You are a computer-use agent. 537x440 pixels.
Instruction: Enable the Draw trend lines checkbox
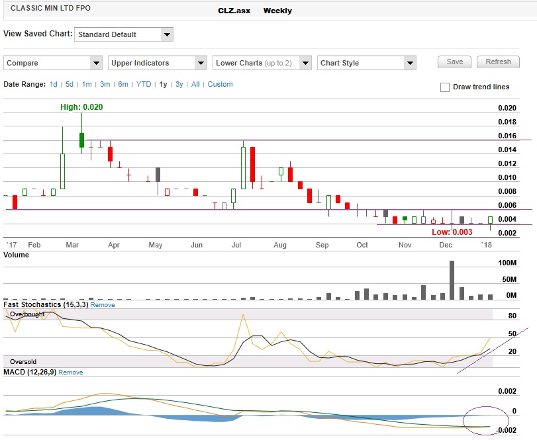coord(444,87)
